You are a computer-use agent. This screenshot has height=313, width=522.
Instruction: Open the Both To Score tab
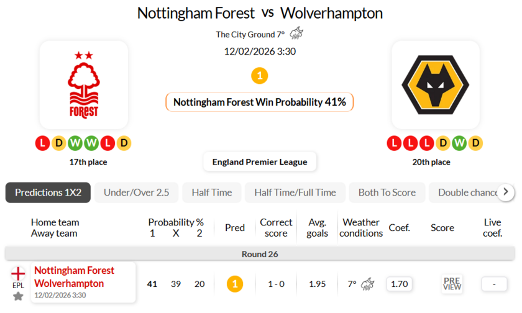[387, 193]
